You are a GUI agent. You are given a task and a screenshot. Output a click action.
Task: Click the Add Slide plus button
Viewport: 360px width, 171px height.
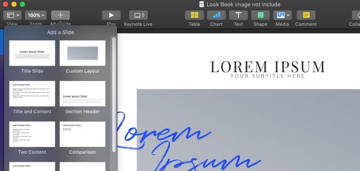[60, 15]
